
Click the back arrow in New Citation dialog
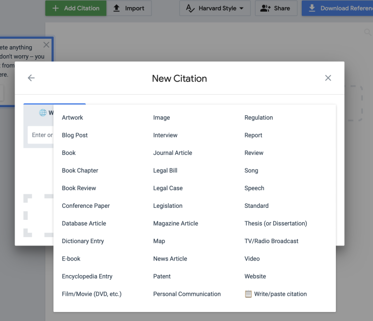tap(31, 78)
